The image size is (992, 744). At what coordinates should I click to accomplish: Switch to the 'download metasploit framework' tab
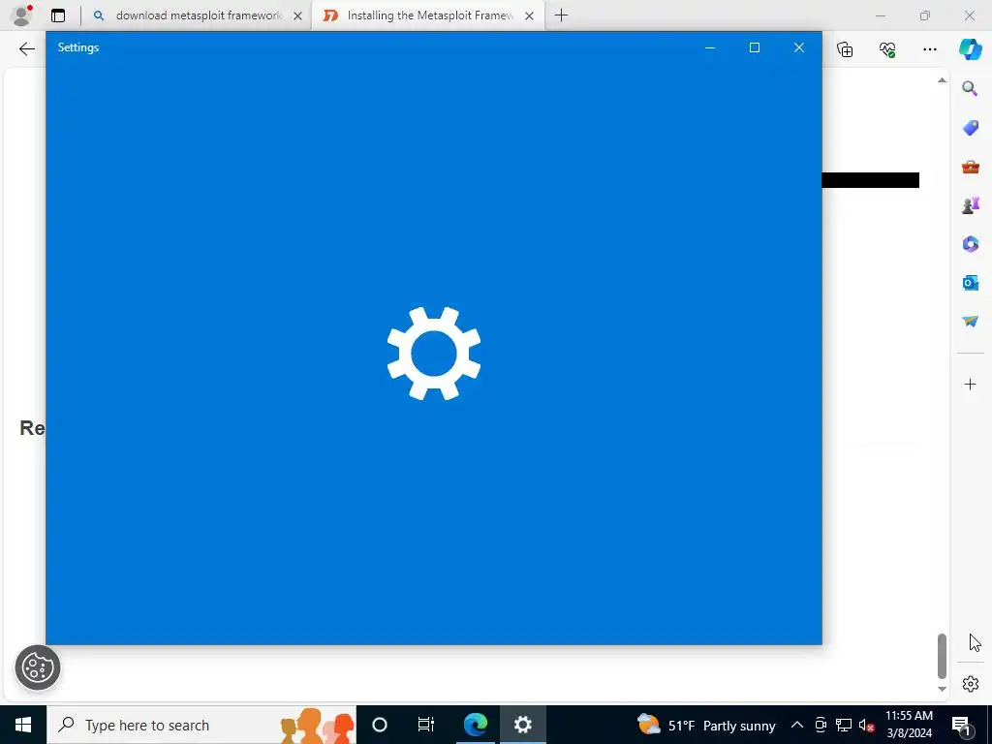[196, 15]
